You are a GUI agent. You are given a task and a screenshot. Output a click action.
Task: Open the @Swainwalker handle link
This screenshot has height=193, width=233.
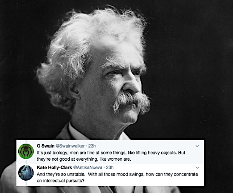pos(70,146)
